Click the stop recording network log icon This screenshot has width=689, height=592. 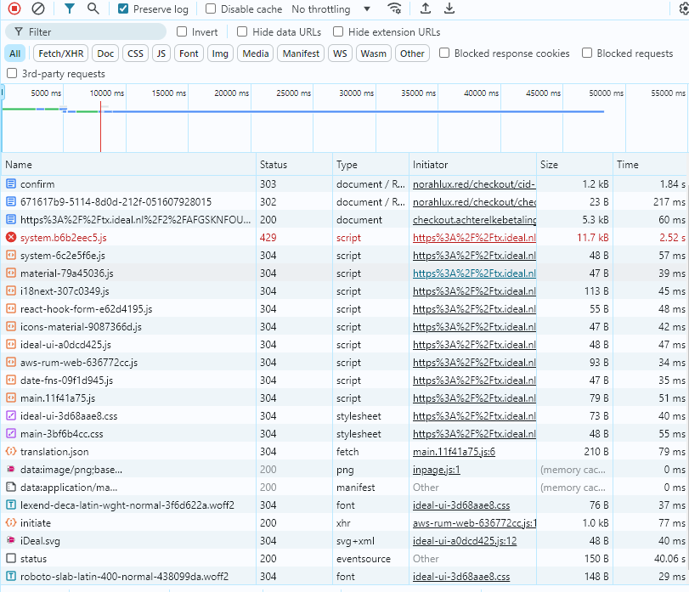point(14,8)
